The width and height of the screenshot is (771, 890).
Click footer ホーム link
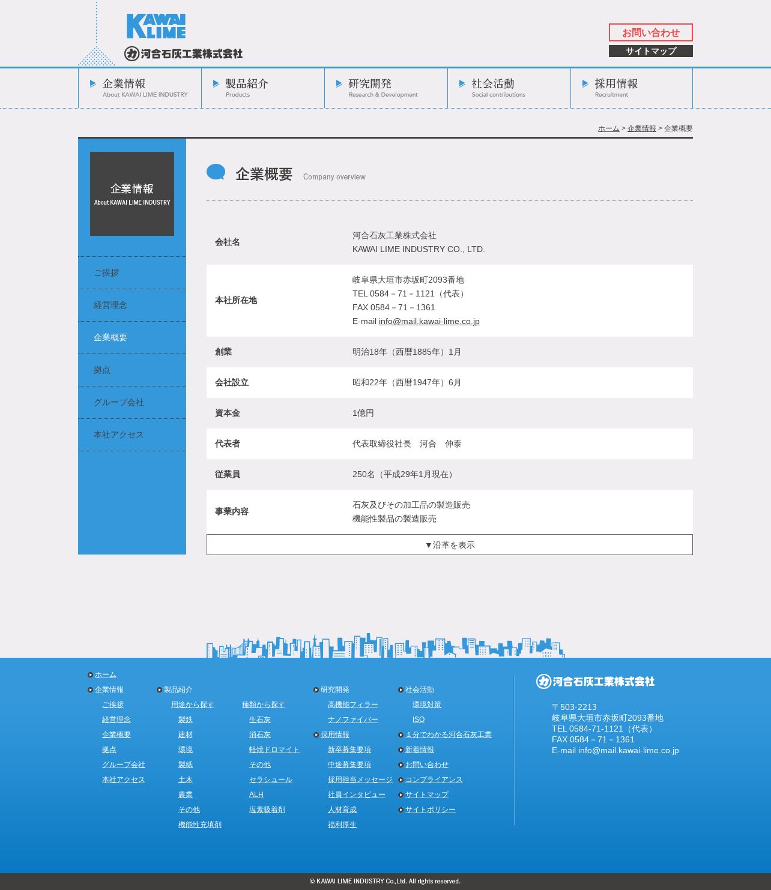[x=106, y=675]
